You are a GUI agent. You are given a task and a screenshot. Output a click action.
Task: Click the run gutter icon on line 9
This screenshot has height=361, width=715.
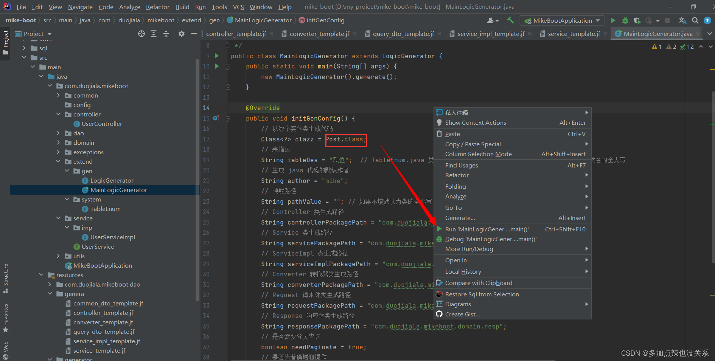click(217, 56)
